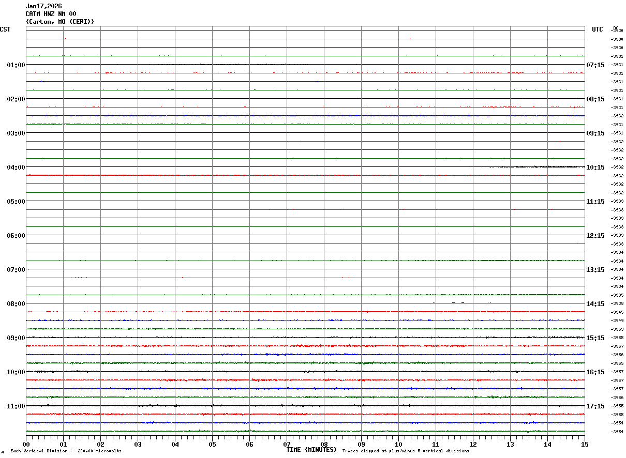Click the 14:15 UTC time label
The height and width of the screenshot is (458, 626).
[595, 304]
